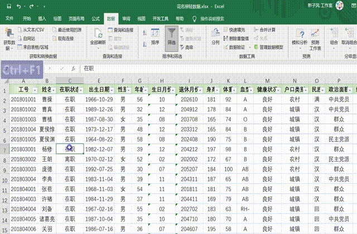Expand the 性别 filter dropdown
Screen dimensions: 357x234
[129, 90]
